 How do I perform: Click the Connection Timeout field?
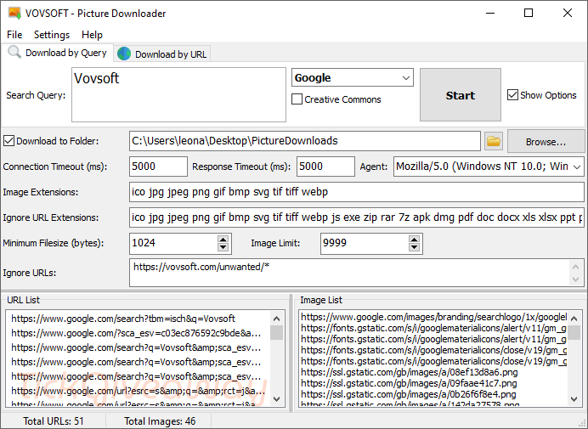158,167
